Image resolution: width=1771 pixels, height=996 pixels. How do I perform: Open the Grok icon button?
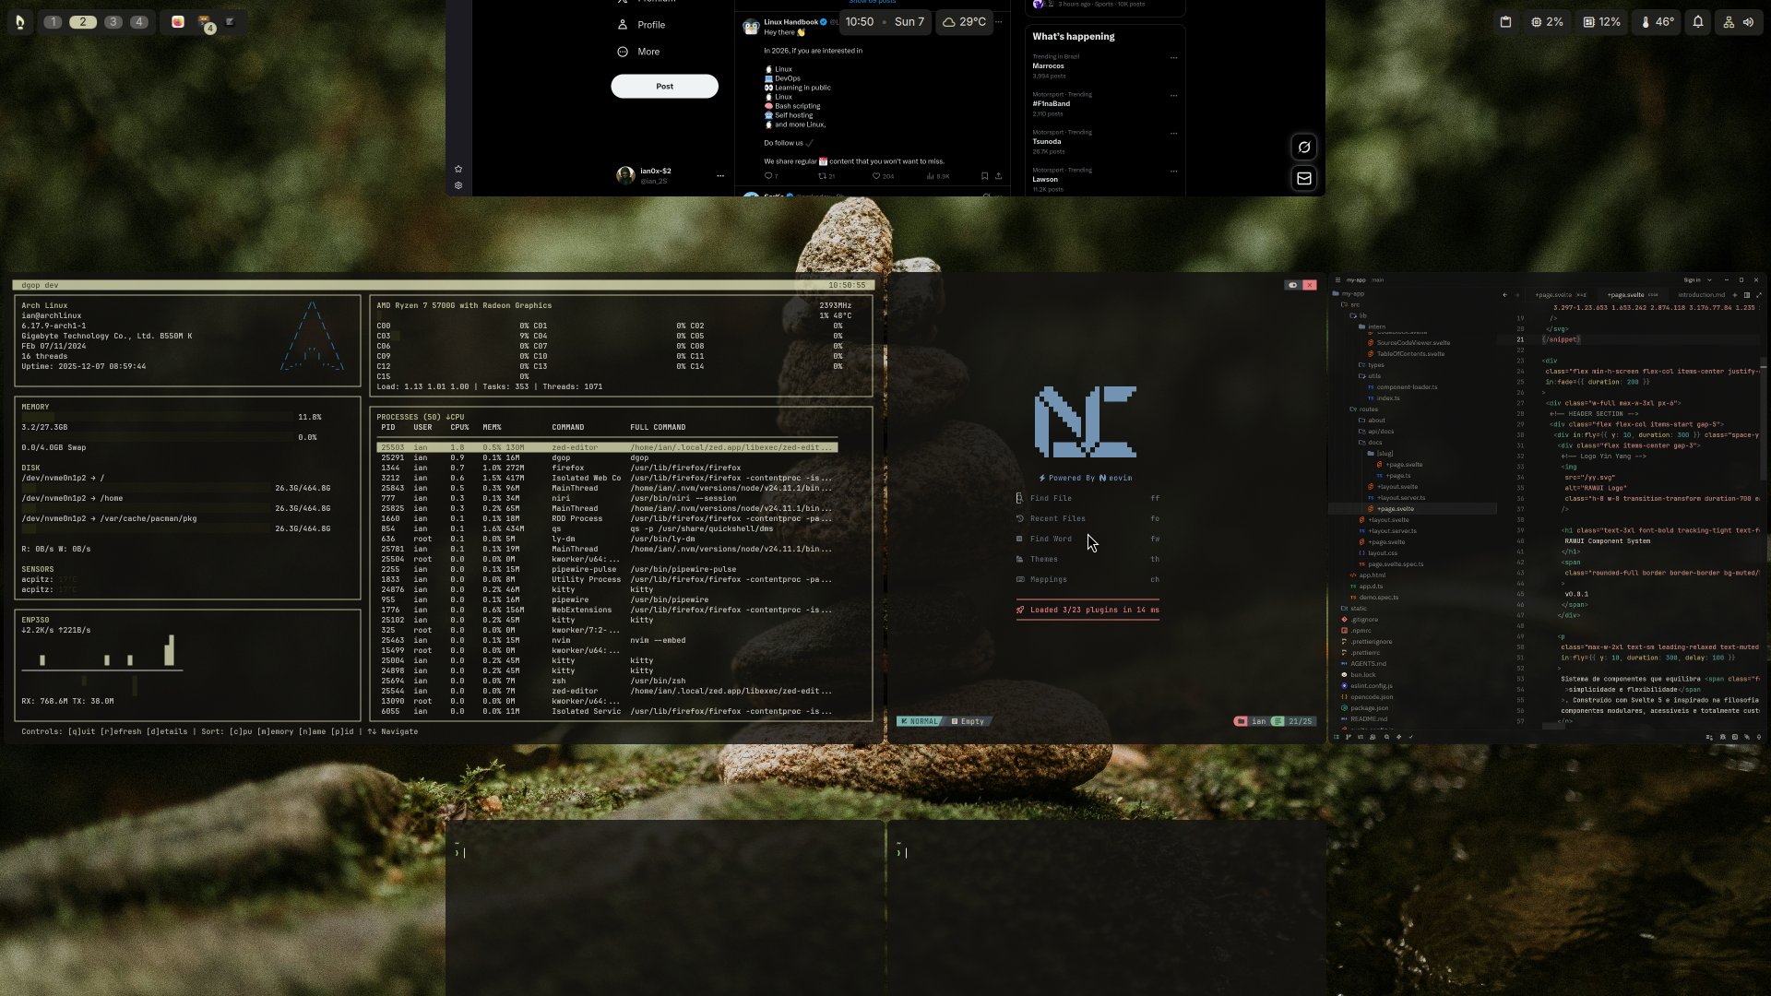coord(1304,148)
